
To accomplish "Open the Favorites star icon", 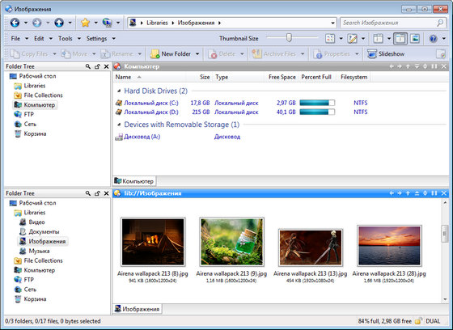I will 85,23.
